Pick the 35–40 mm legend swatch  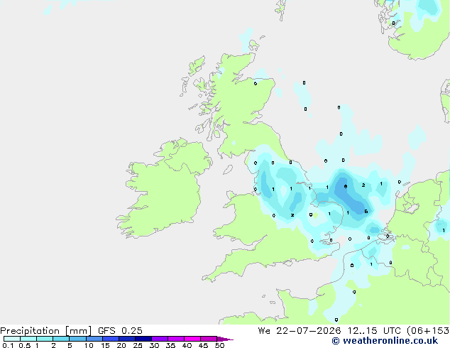(176, 339)
